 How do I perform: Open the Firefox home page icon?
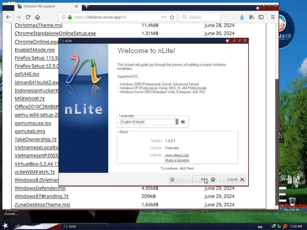(x=37, y=17)
